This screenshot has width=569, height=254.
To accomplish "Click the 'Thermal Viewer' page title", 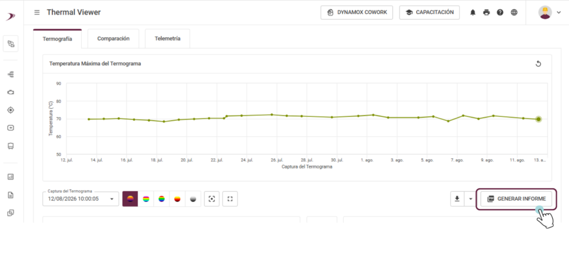I will (74, 12).
